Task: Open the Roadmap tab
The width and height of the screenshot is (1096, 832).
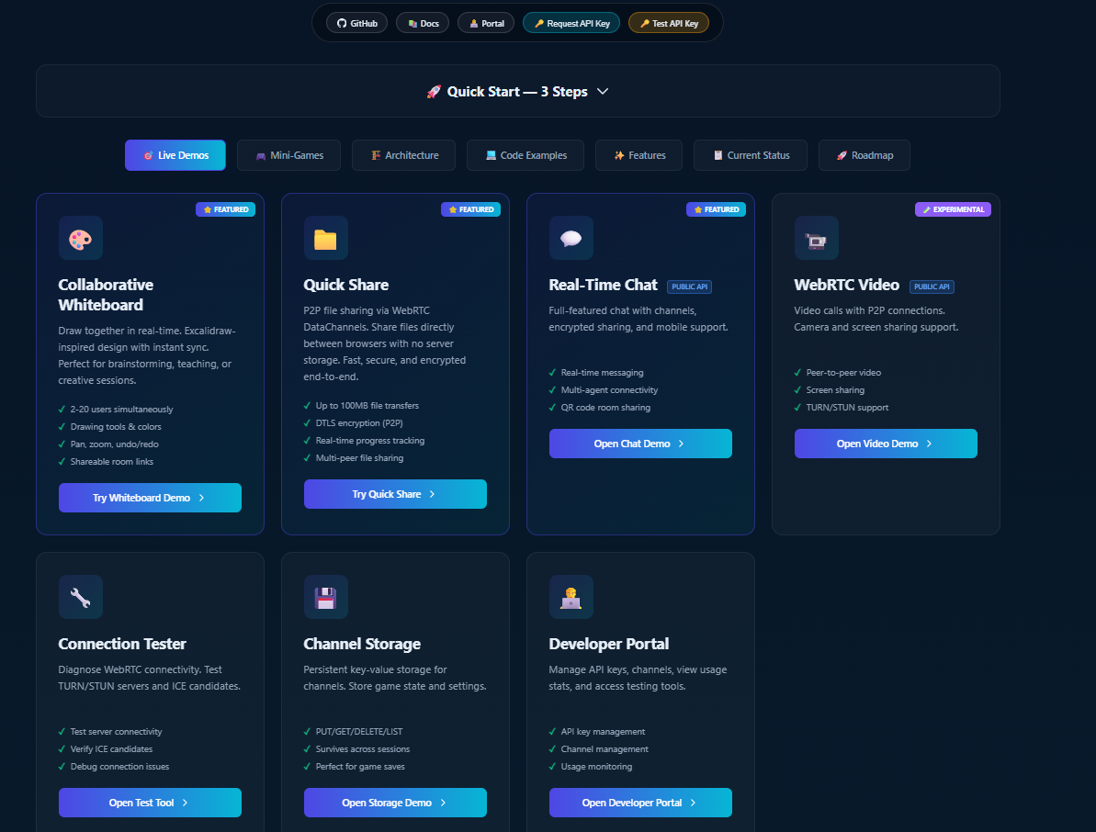Action: [864, 154]
